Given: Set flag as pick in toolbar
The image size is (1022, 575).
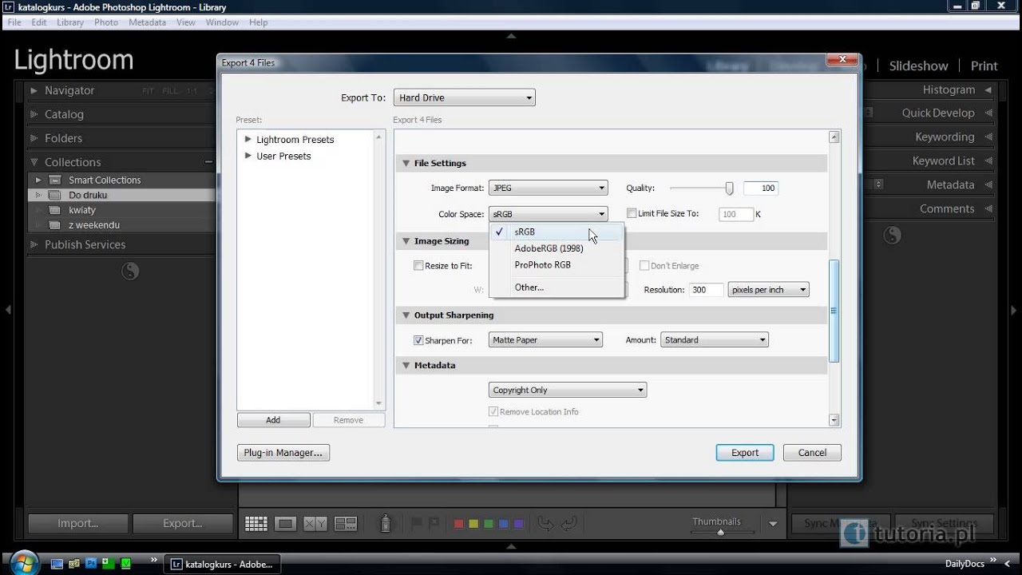Looking at the screenshot, I should [x=416, y=524].
